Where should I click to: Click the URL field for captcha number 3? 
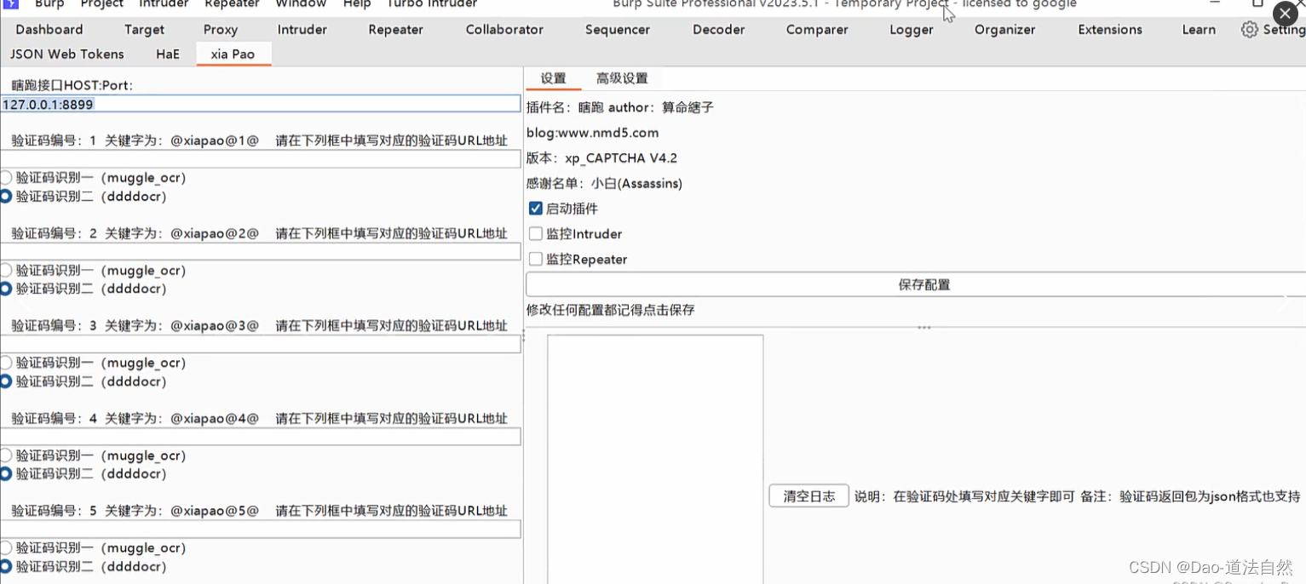point(261,344)
